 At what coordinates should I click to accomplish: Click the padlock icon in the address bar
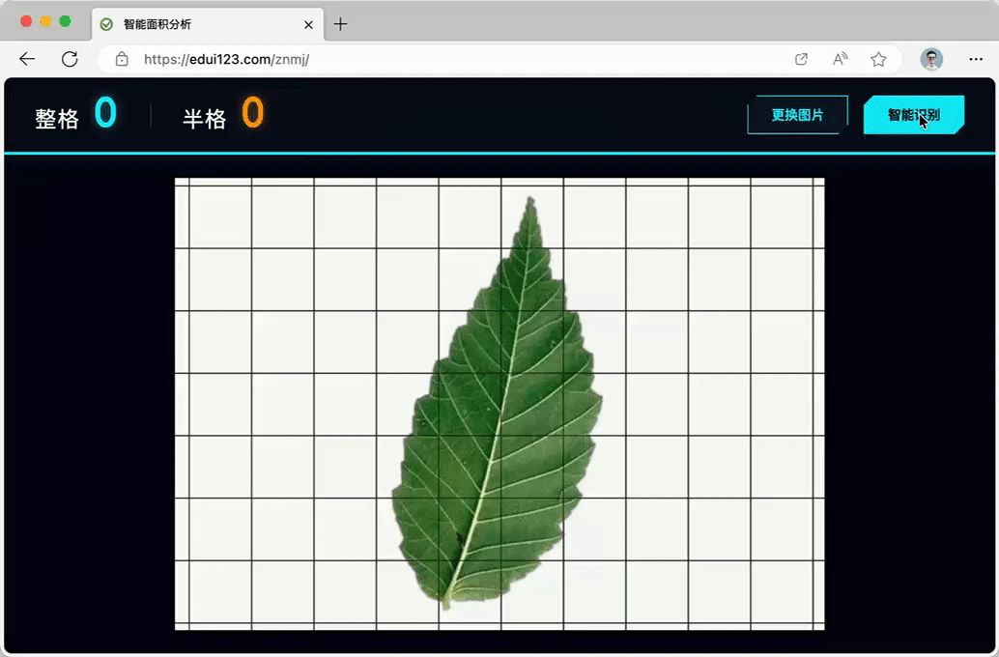pyautogui.click(x=122, y=58)
